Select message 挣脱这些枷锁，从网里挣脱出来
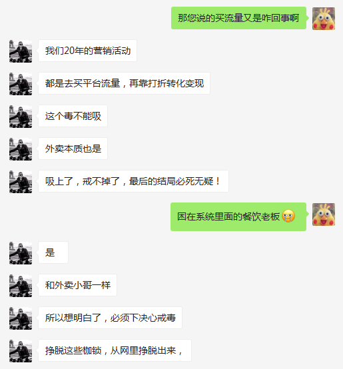 [x=115, y=350]
